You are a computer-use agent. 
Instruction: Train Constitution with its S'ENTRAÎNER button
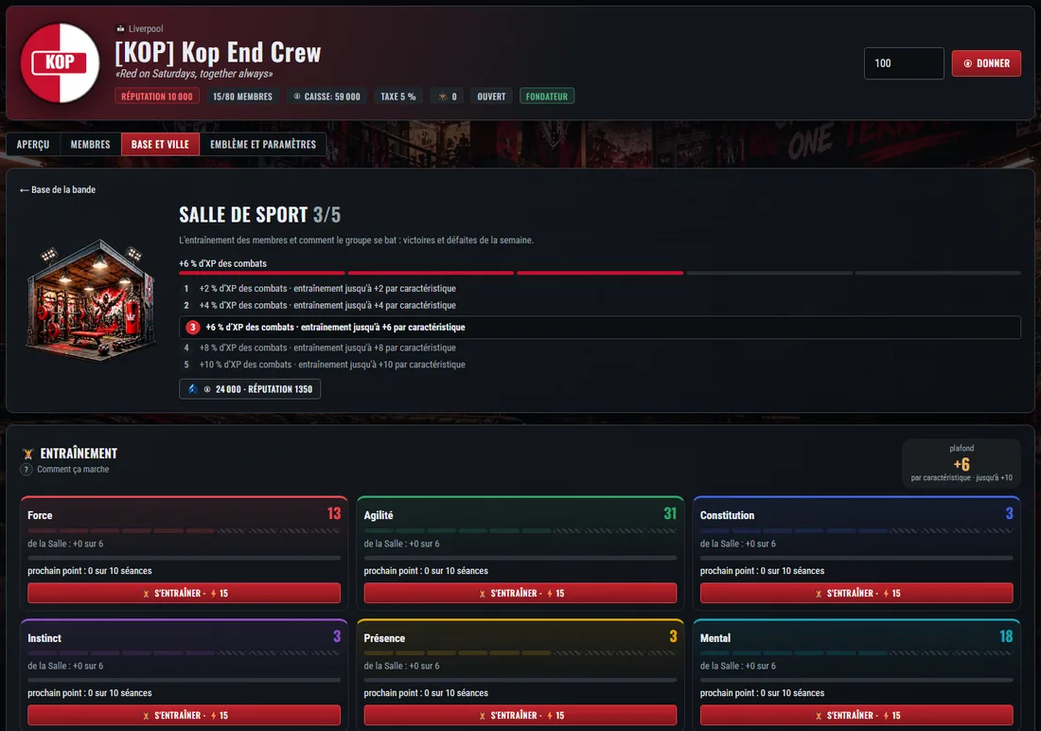(856, 593)
